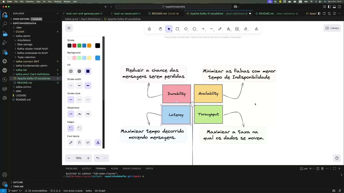Viewport: 344px width, 193px height.
Task: Choose the light pink background color
Action: [x=74, y=58]
